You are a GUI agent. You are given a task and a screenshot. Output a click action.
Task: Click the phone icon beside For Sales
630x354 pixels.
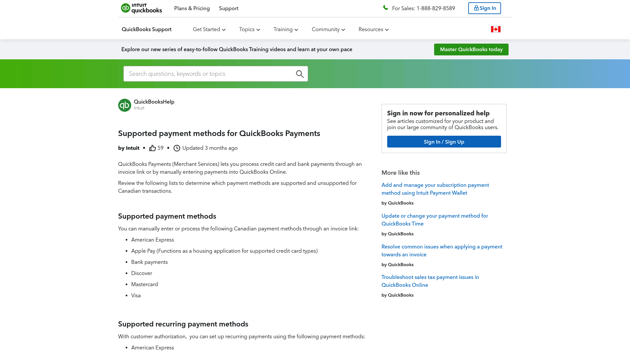click(386, 8)
